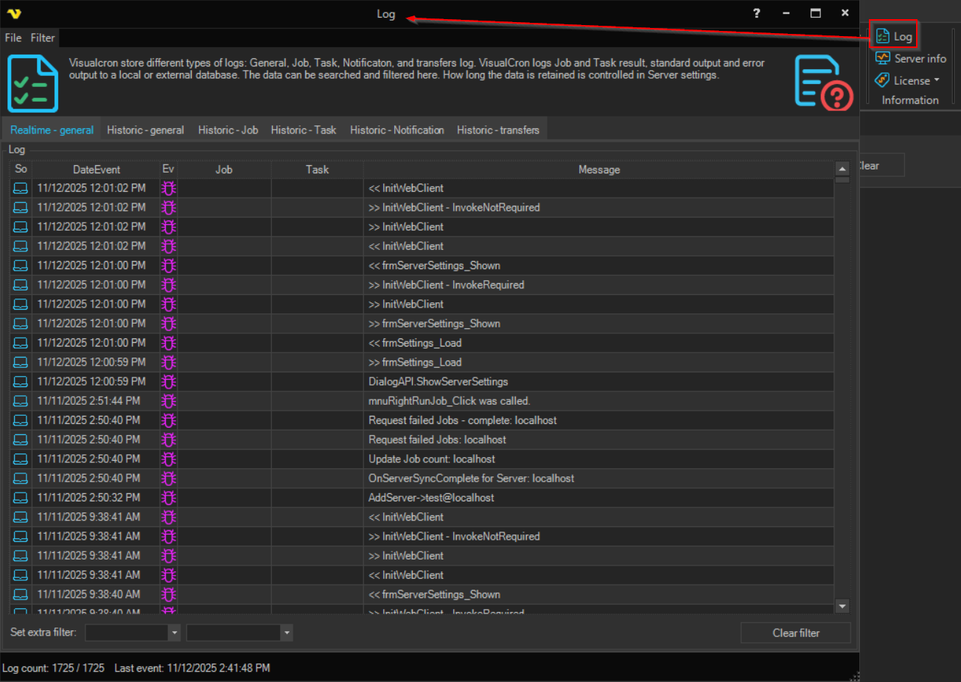Open the first Set extra filter dropdown
This screenshot has height=682, width=961.
(174, 633)
